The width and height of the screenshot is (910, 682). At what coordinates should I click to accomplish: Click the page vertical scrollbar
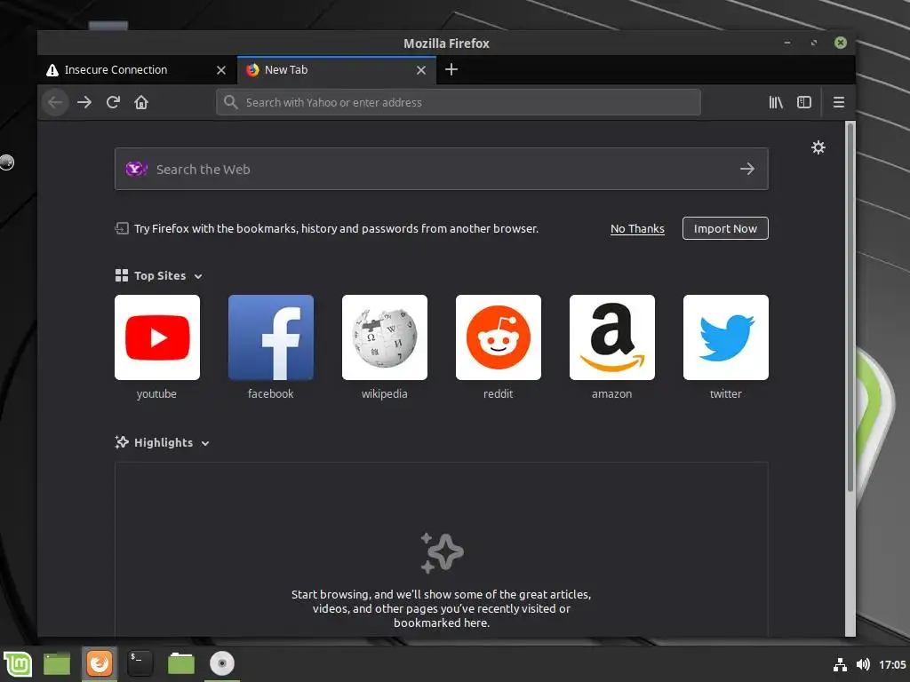point(850,307)
